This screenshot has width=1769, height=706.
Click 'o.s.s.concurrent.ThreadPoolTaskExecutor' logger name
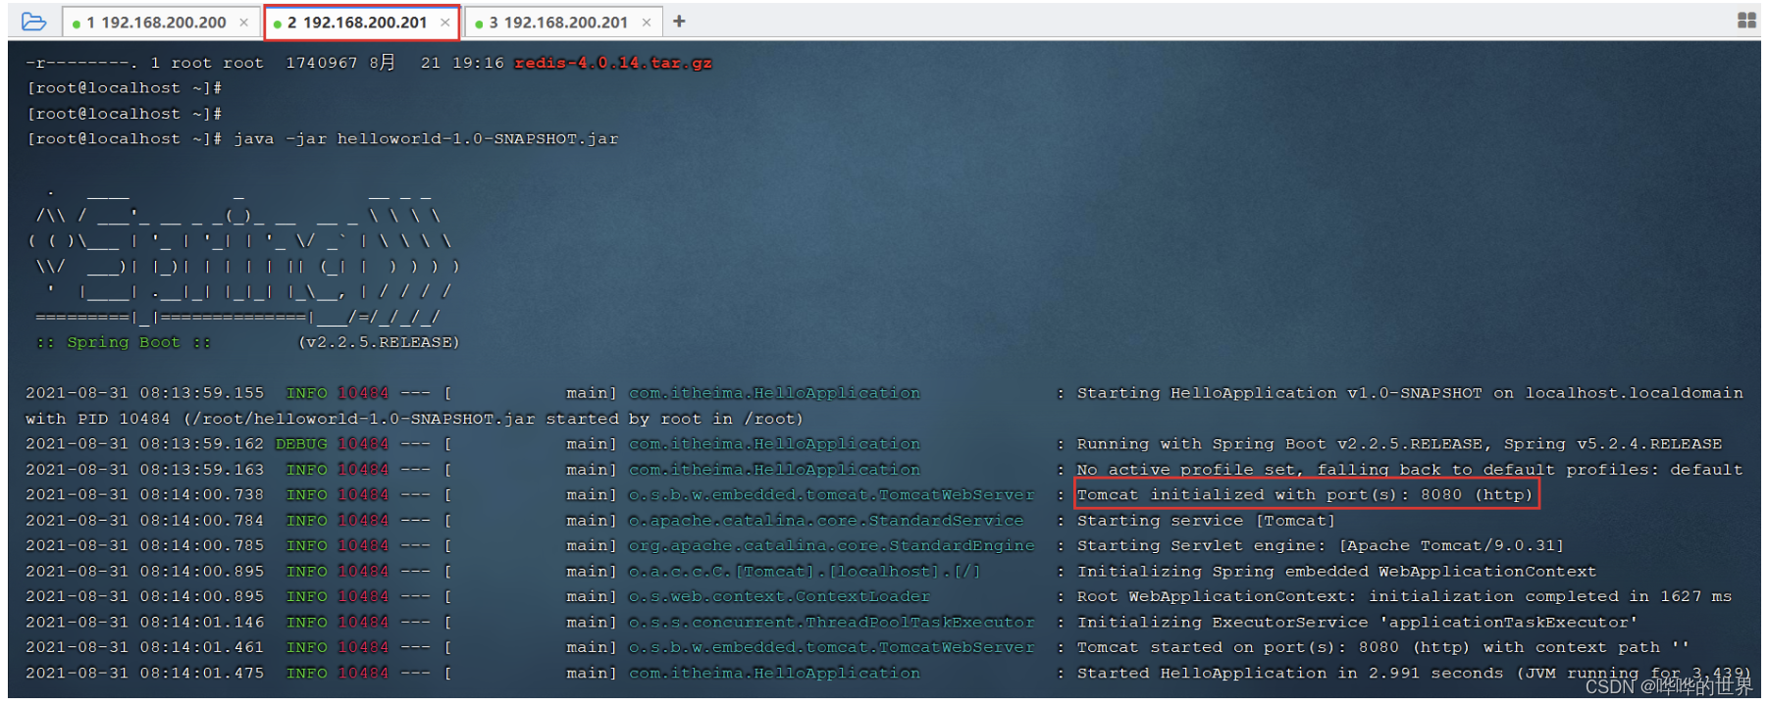831,622
